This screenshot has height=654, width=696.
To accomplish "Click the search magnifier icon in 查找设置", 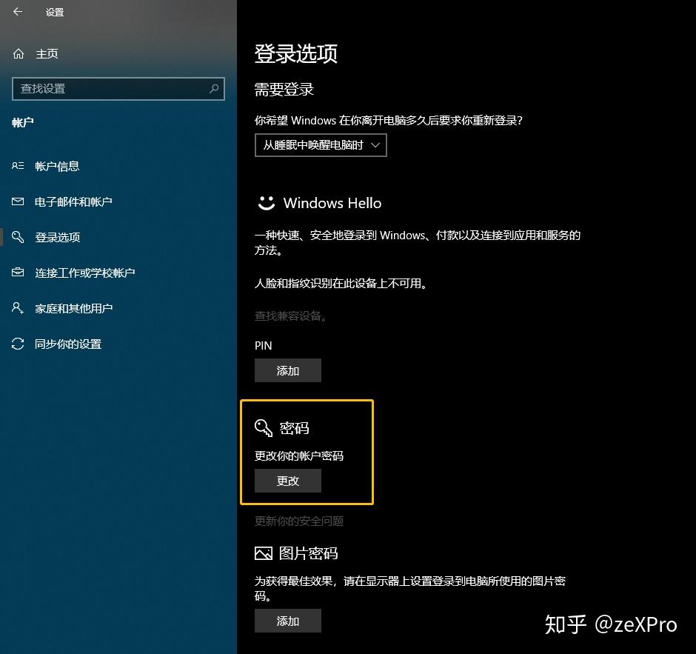I will [x=214, y=88].
